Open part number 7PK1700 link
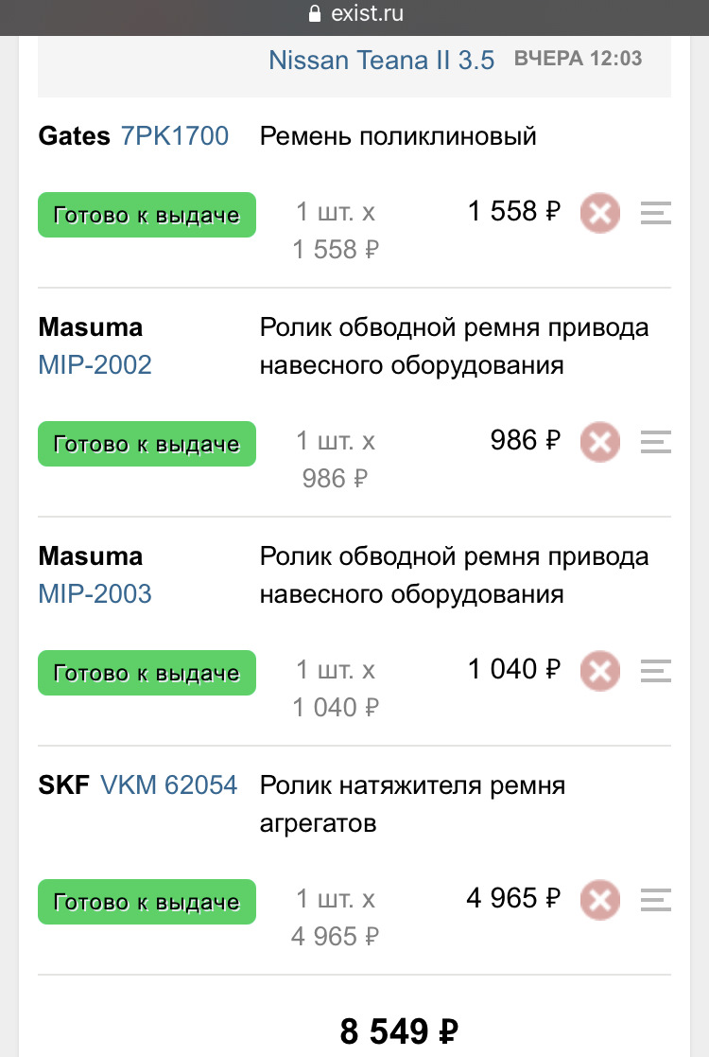Image resolution: width=709 pixels, height=1057 pixels. pos(175,136)
